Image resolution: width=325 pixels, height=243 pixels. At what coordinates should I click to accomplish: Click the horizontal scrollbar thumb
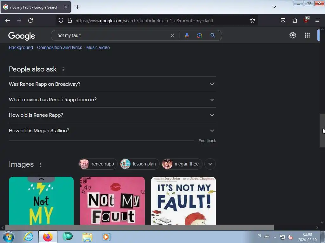pyautogui.click(x=140, y=227)
